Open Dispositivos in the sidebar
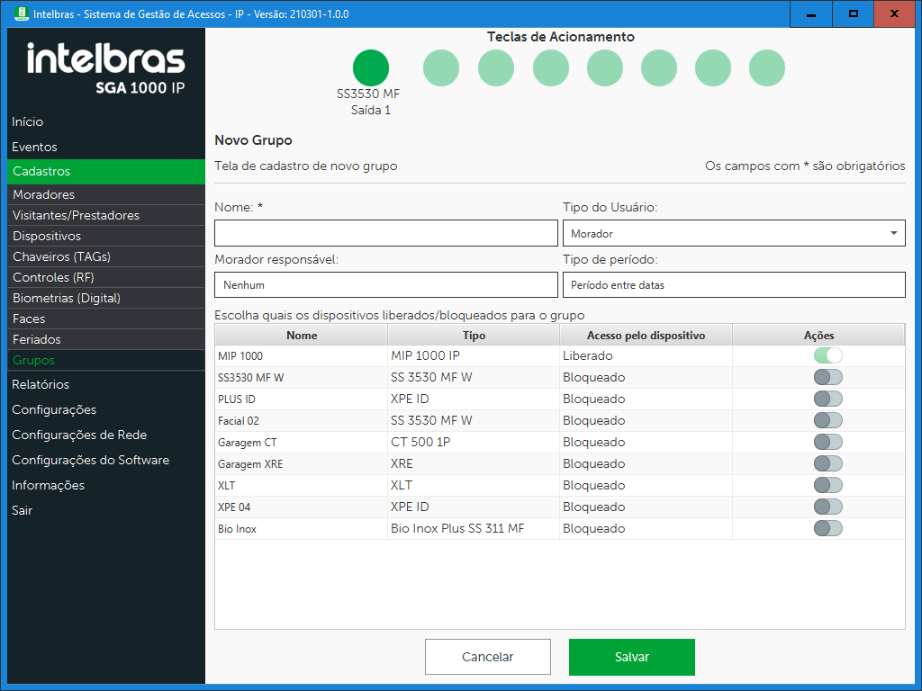The image size is (922, 691). pos(47,236)
